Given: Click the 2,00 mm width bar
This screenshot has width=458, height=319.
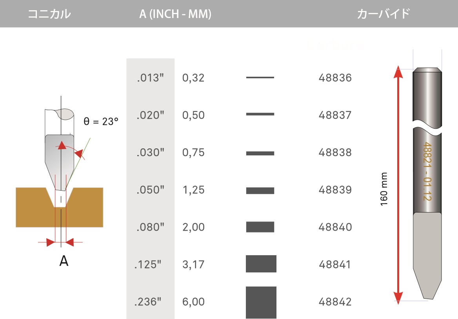Looking at the screenshot, I should point(260,227).
